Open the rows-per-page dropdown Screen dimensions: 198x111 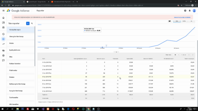(176, 55)
